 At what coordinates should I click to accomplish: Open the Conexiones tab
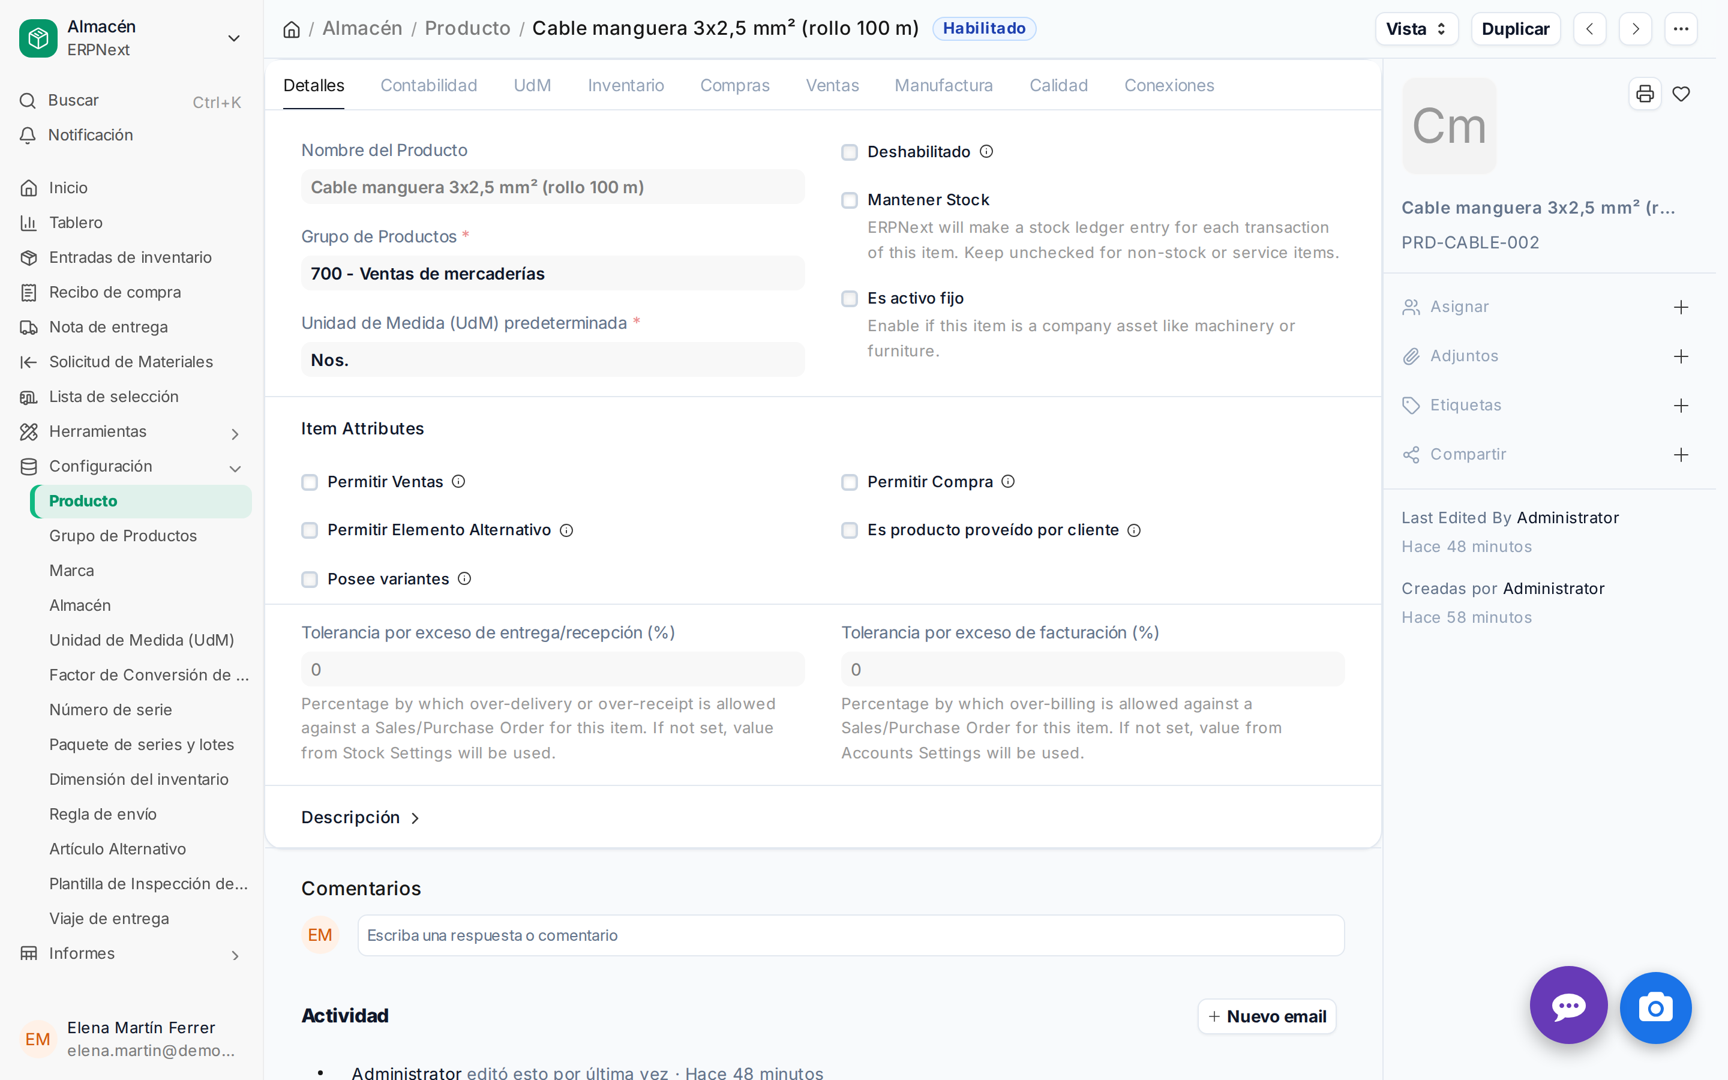click(1169, 85)
